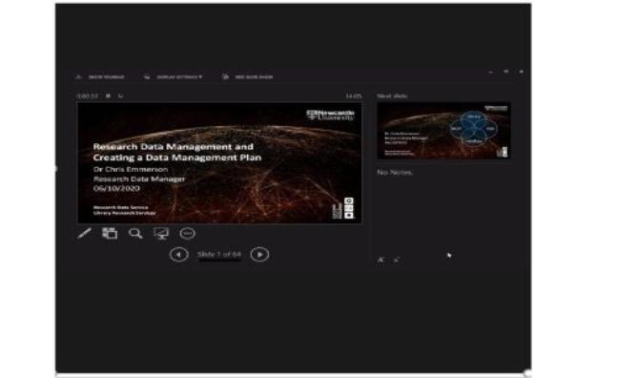The width and height of the screenshot is (617, 378).
Task: Restore the presenter view window size
Action: 506,72
